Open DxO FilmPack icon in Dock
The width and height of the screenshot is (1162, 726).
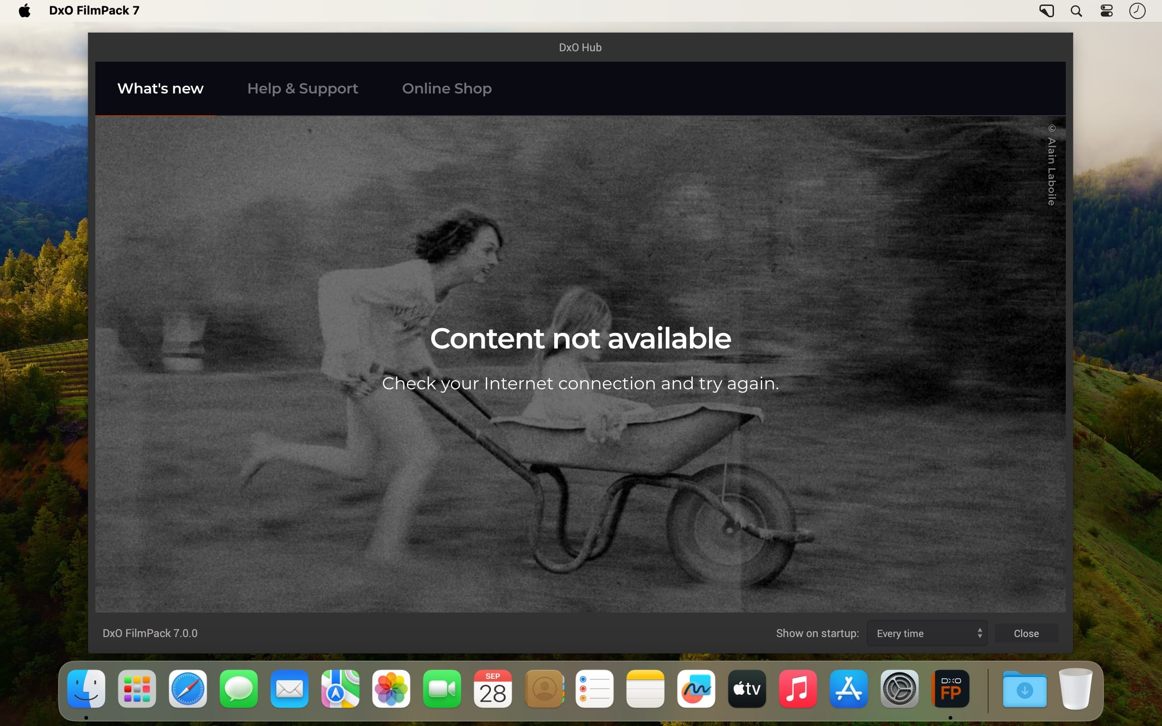950,689
